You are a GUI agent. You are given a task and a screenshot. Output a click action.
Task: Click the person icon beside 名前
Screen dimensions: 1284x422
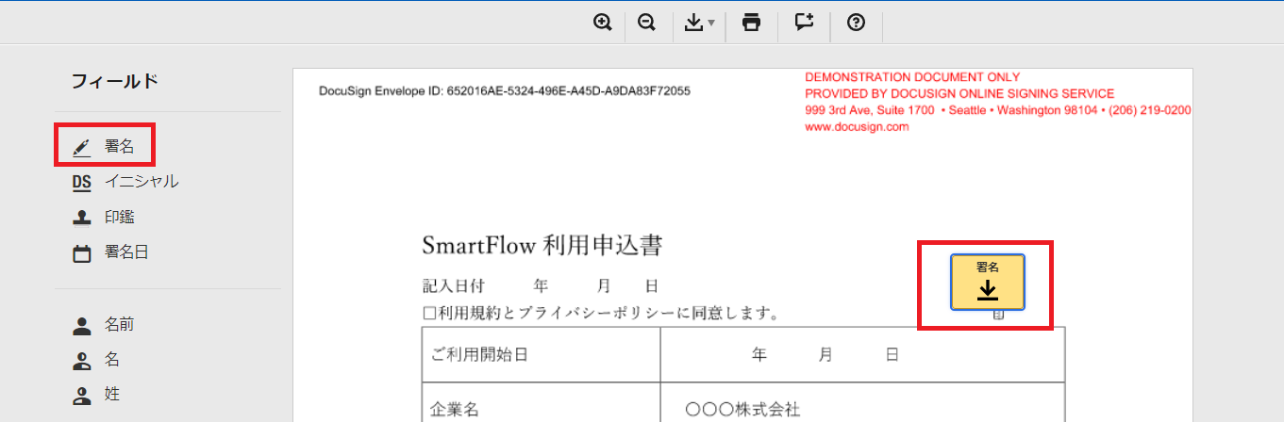point(82,326)
